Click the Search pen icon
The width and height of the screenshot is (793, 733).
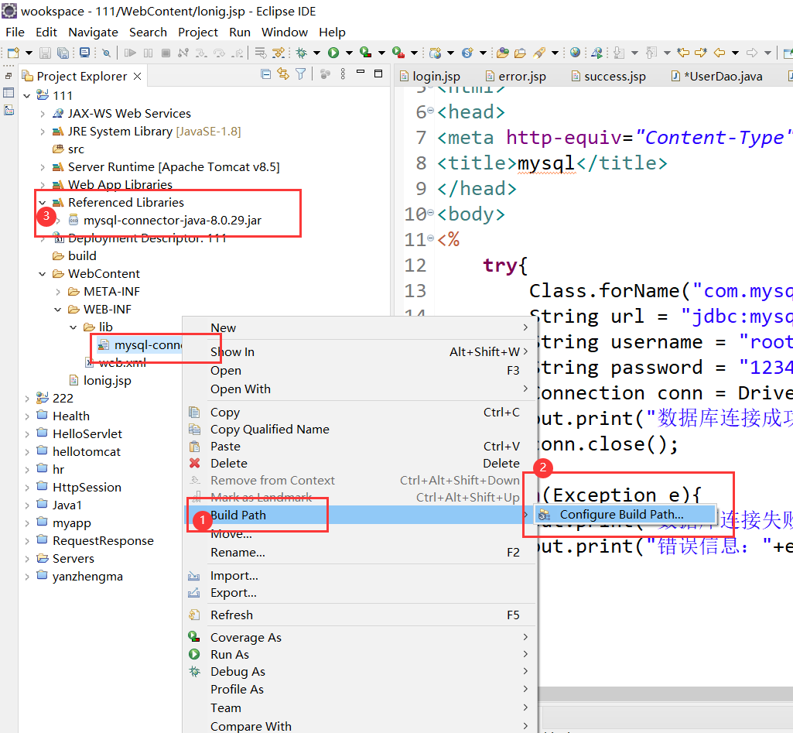pyautogui.click(x=539, y=53)
